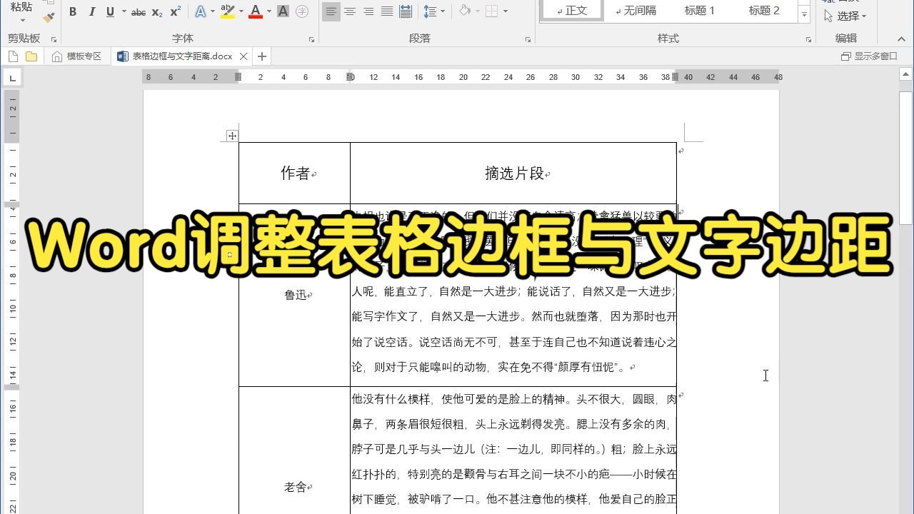Apply strikethrough to text
The image size is (914, 514).
138,11
